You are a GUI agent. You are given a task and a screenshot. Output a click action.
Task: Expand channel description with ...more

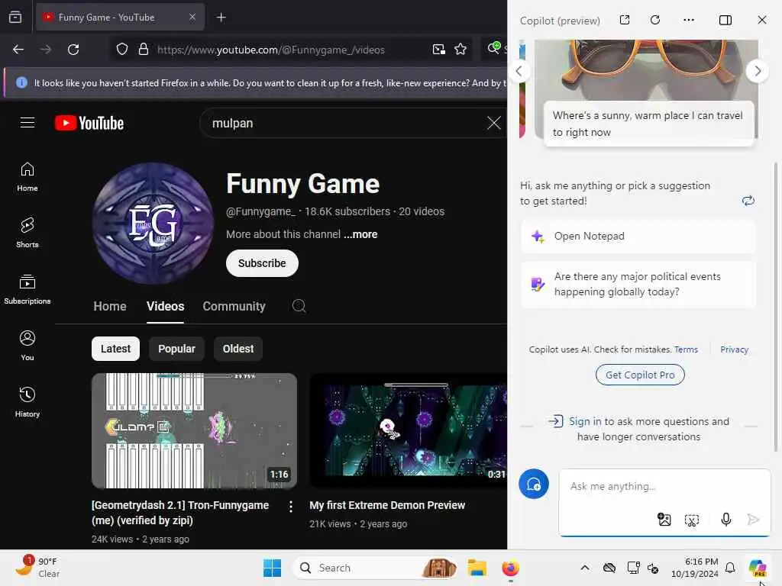coord(360,234)
